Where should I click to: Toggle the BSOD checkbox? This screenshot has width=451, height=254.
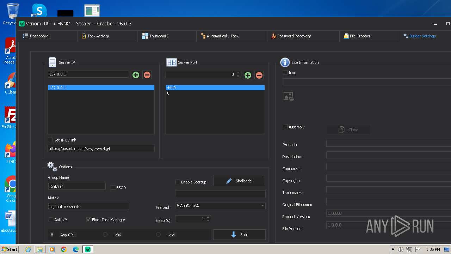113,188
